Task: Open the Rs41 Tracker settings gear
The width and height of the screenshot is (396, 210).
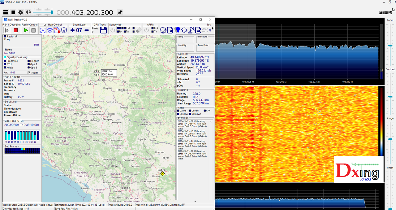Action: pyautogui.click(x=163, y=30)
